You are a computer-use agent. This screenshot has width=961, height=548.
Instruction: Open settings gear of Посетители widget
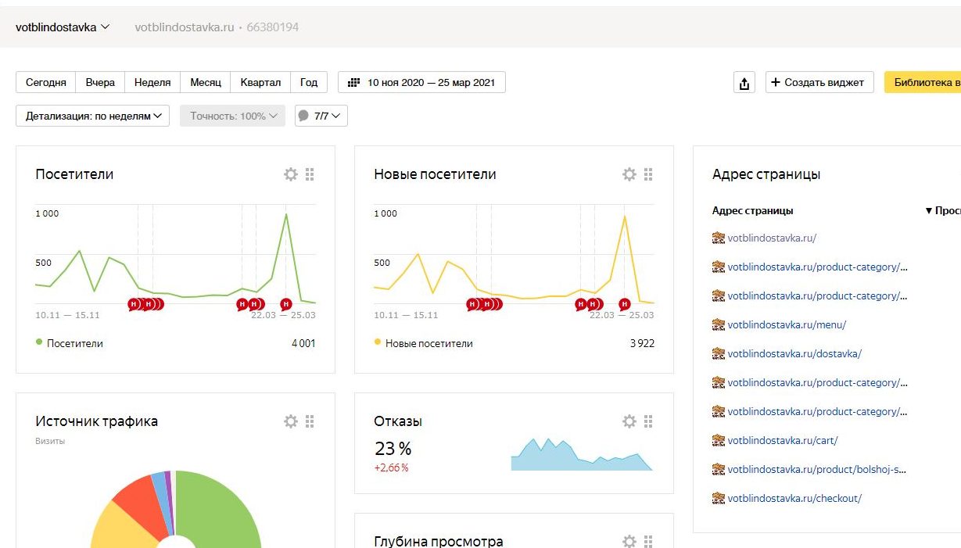point(291,174)
